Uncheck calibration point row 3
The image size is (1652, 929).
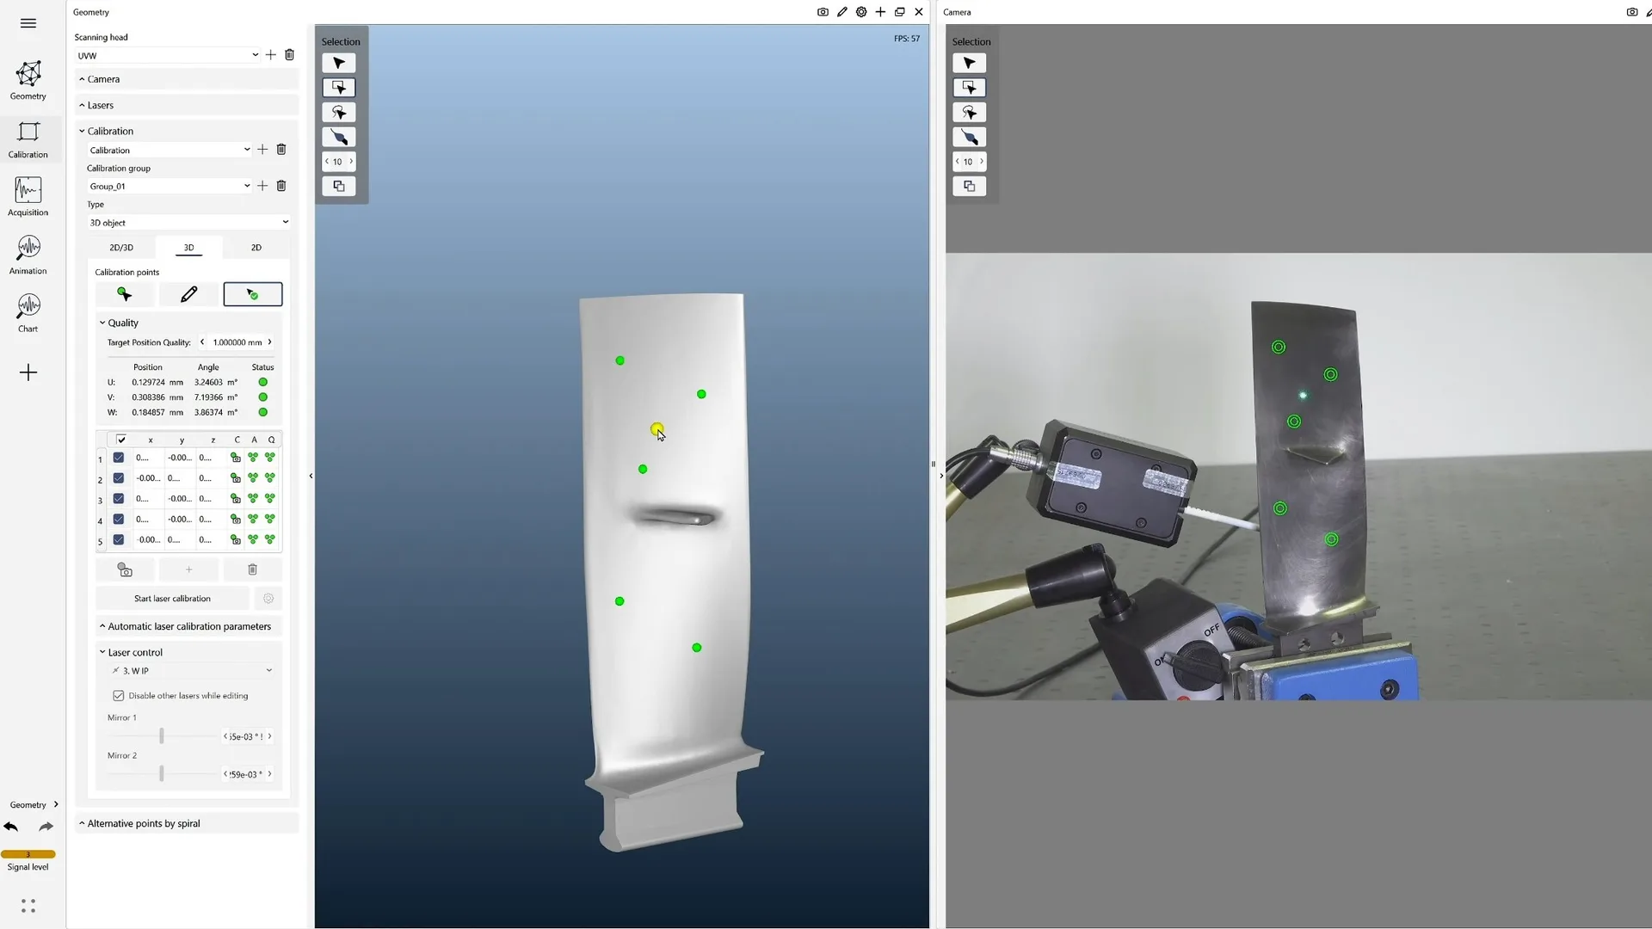pos(119,499)
